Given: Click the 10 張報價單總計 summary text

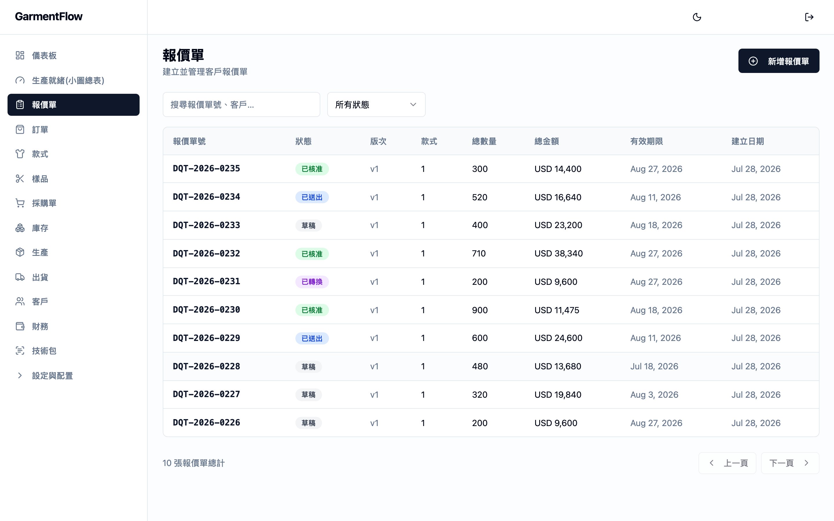Looking at the screenshot, I should click(193, 463).
